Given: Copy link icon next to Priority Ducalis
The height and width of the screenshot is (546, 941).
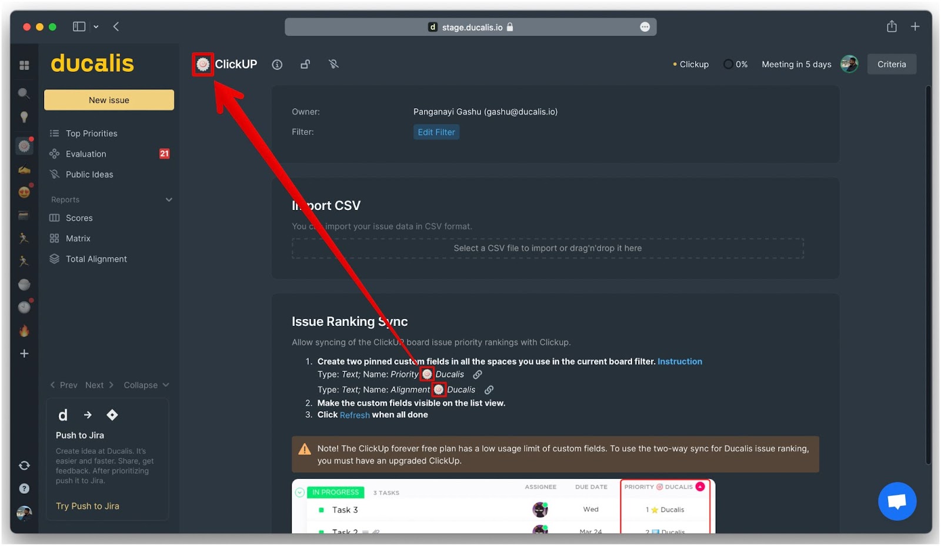Looking at the screenshot, I should coord(478,374).
